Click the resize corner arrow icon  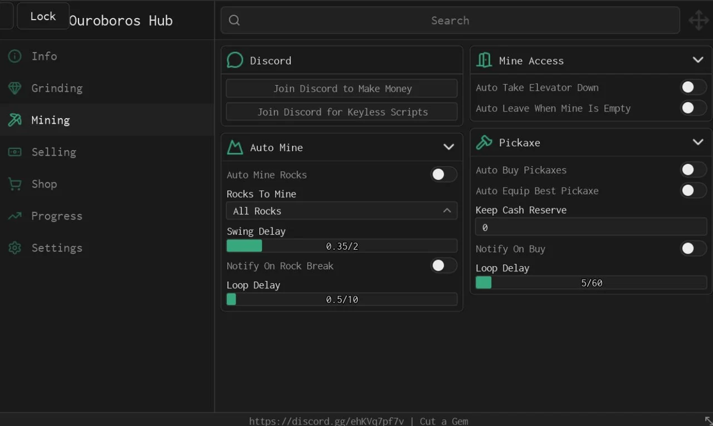click(x=708, y=420)
